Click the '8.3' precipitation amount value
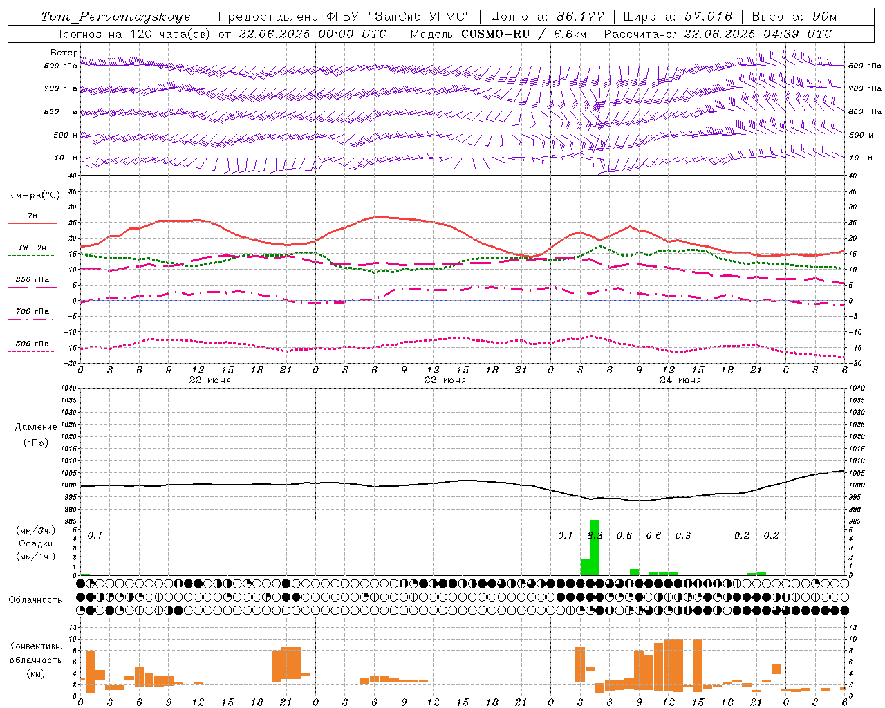 pyautogui.click(x=595, y=536)
